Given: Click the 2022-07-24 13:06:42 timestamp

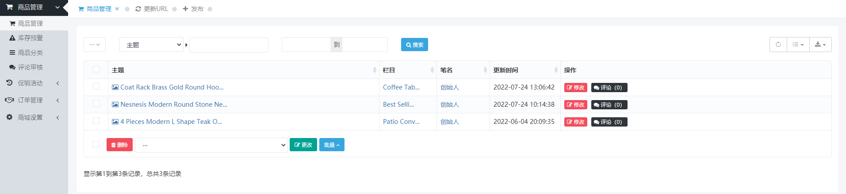Looking at the screenshot, I should 524,87.
